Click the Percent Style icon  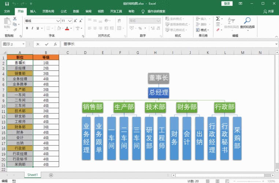tap(140, 28)
